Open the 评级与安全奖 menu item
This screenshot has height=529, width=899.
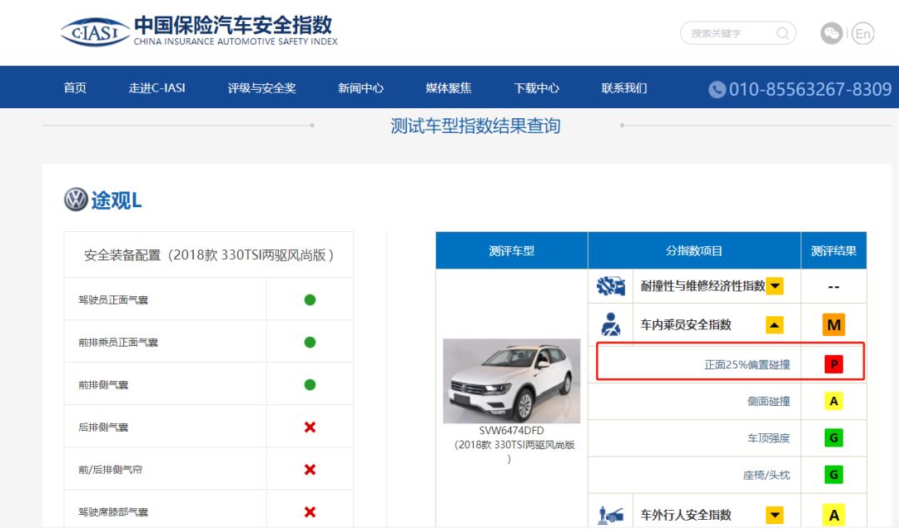click(261, 88)
